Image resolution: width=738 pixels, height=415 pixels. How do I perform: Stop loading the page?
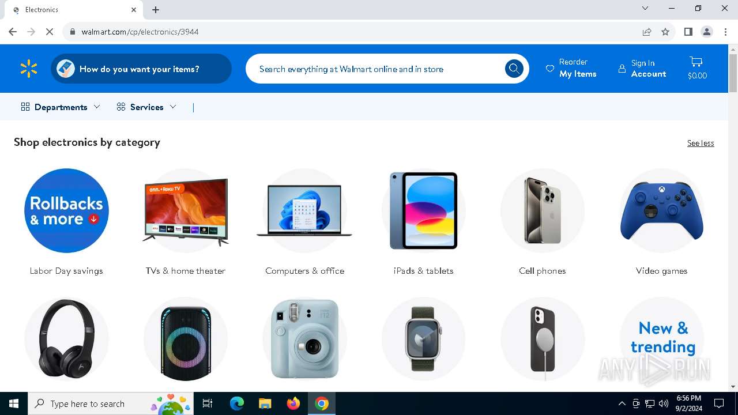pos(50,32)
